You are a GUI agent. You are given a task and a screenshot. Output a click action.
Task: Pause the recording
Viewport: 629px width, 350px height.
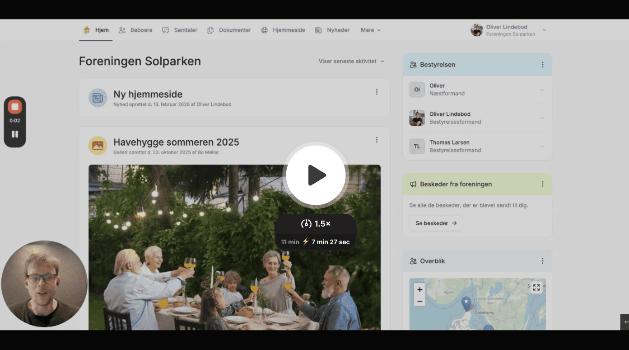[15, 134]
